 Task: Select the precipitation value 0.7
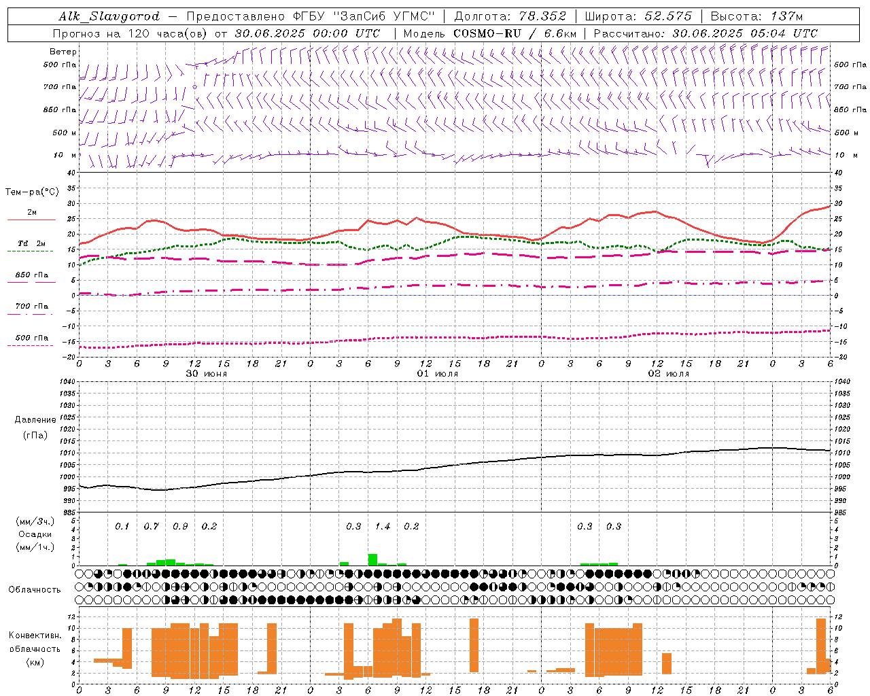tap(151, 527)
